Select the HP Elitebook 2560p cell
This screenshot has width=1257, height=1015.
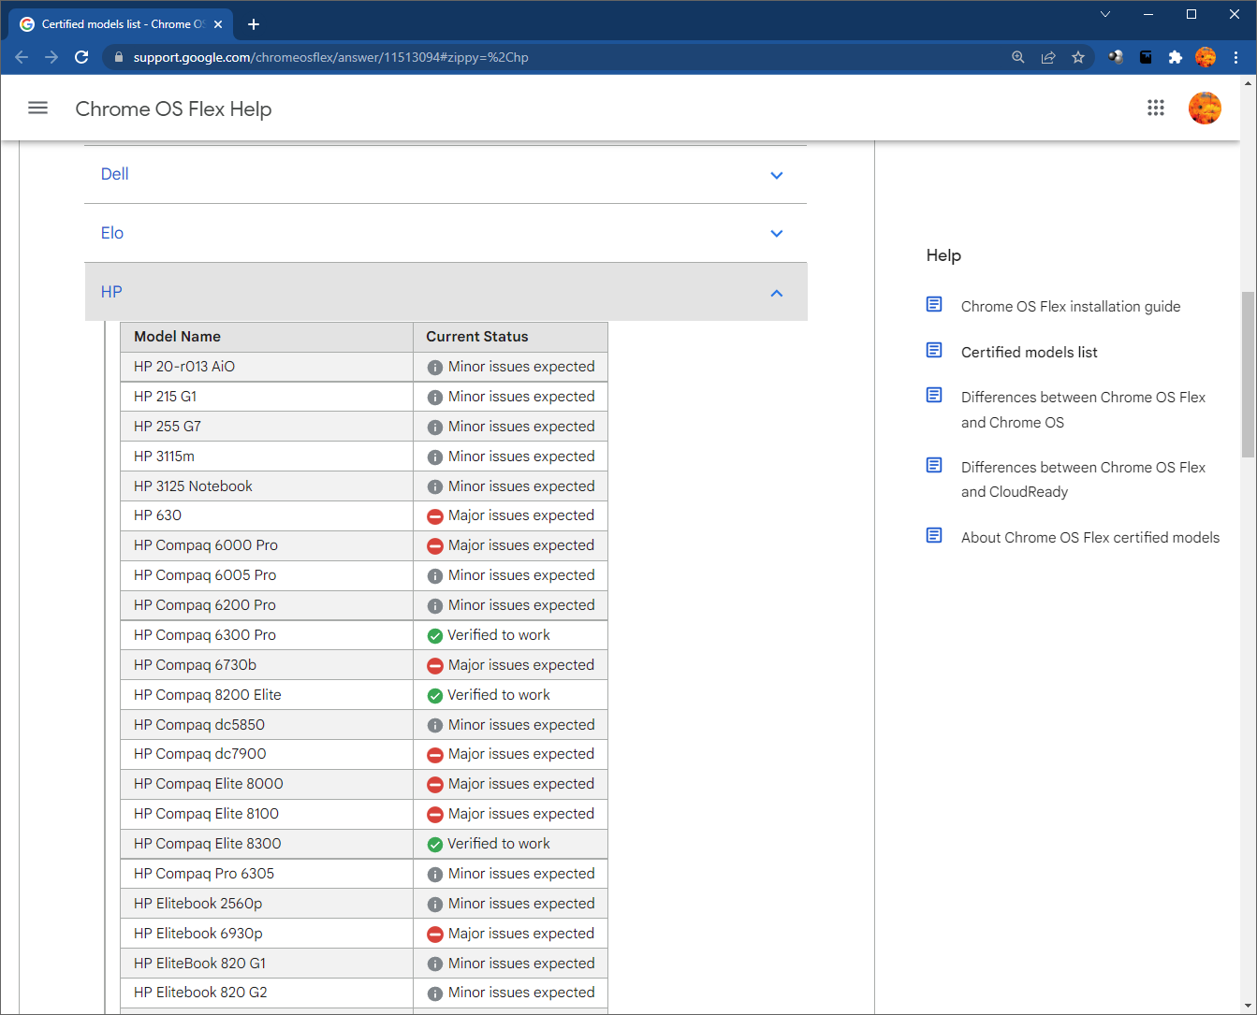(x=267, y=904)
